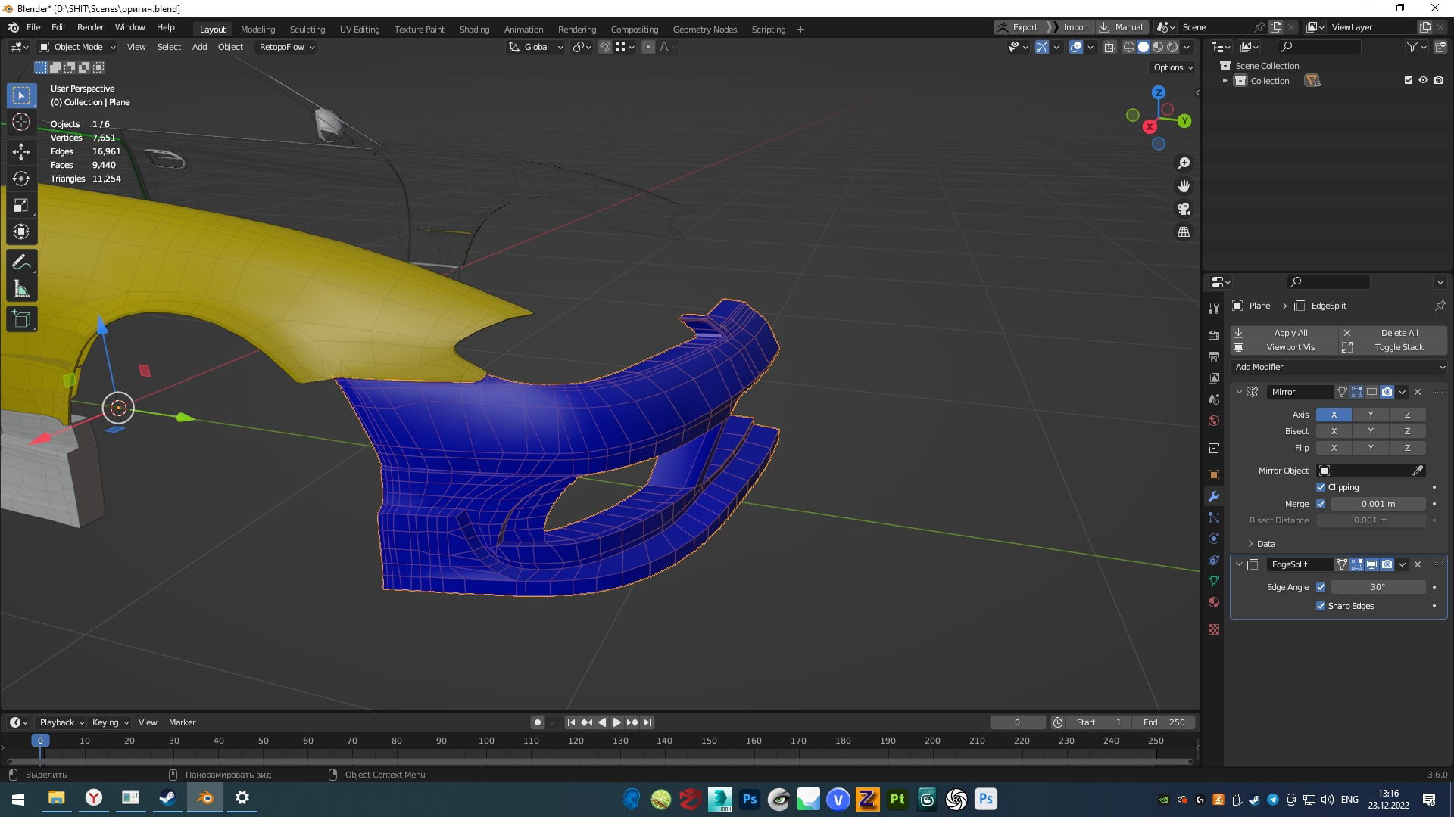Select the Measure tool
This screenshot has height=817, width=1454.
21,290
